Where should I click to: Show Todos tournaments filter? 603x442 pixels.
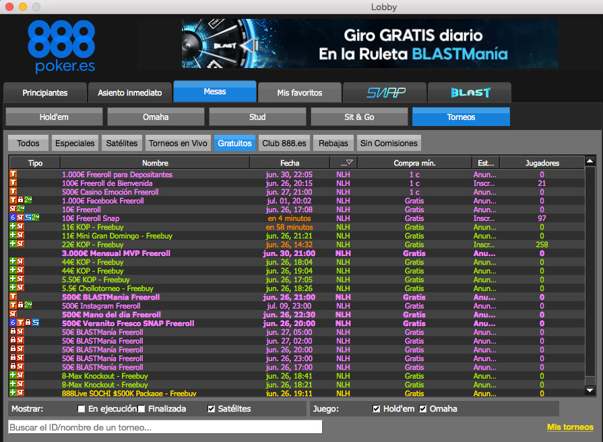(x=28, y=143)
